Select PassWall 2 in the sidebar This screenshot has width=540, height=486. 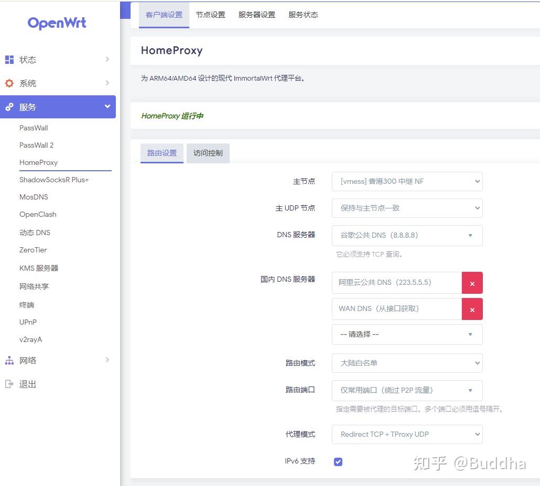36,145
